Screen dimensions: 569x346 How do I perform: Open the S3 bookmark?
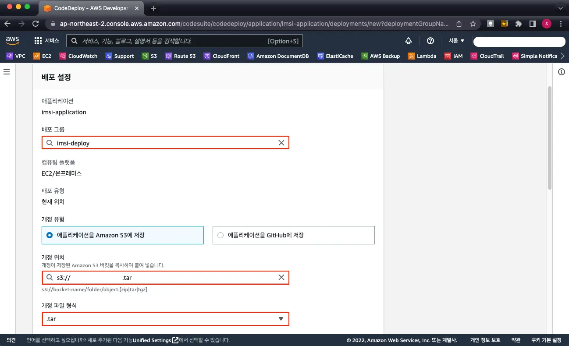click(x=149, y=56)
